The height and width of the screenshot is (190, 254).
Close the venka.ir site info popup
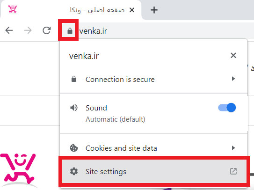coord(233,55)
